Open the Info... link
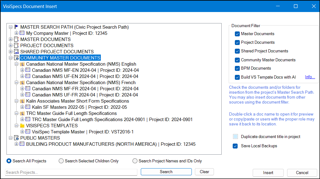Viewport: 320px width, 179px height. [x=310, y=77]
